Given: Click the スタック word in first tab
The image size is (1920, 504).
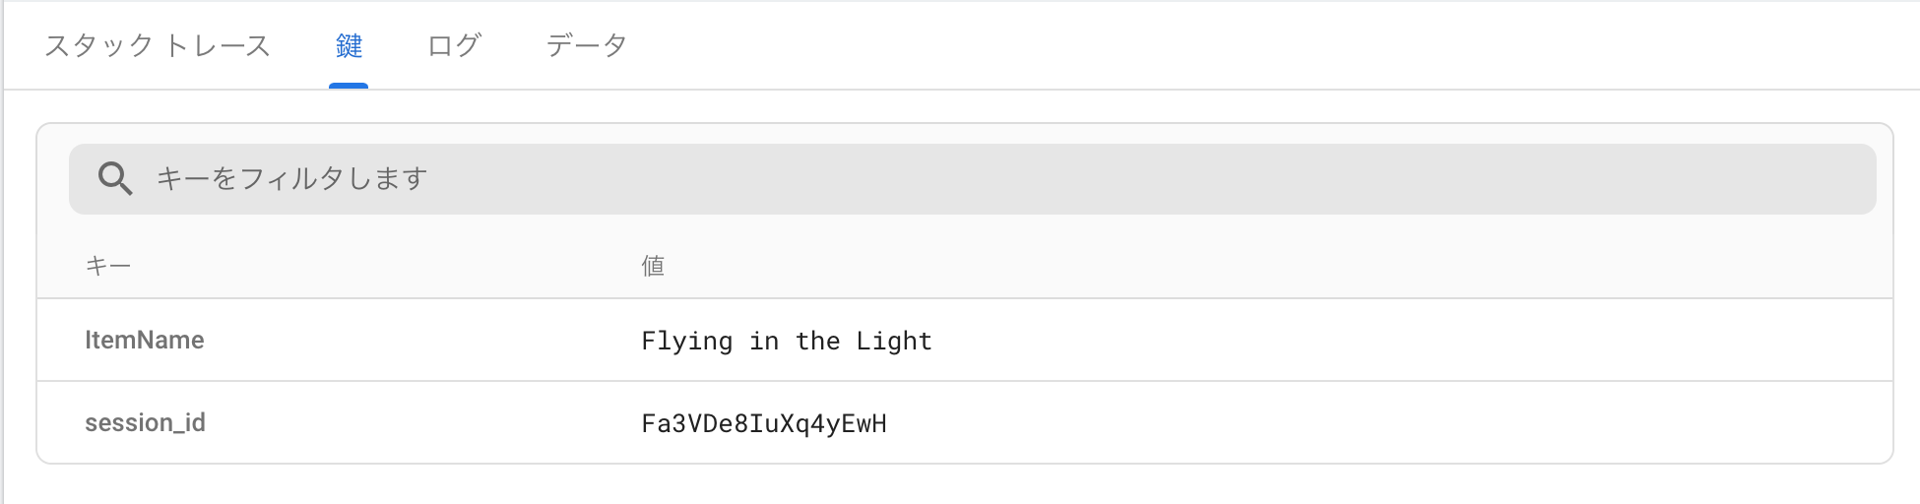Looking at the screenshot, I should (x=98, y=45).
